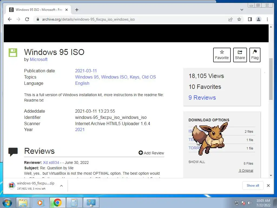This screenshot has width=277, height=208.
Task: Open the Control Panel taskbar icon
Action: pos(91,203)
